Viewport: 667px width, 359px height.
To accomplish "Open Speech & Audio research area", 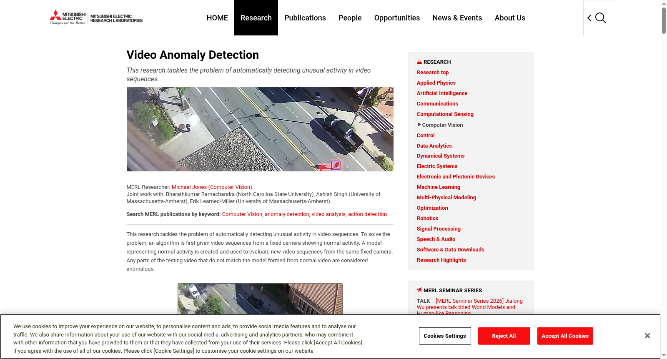I will click(x=436, y=239).
